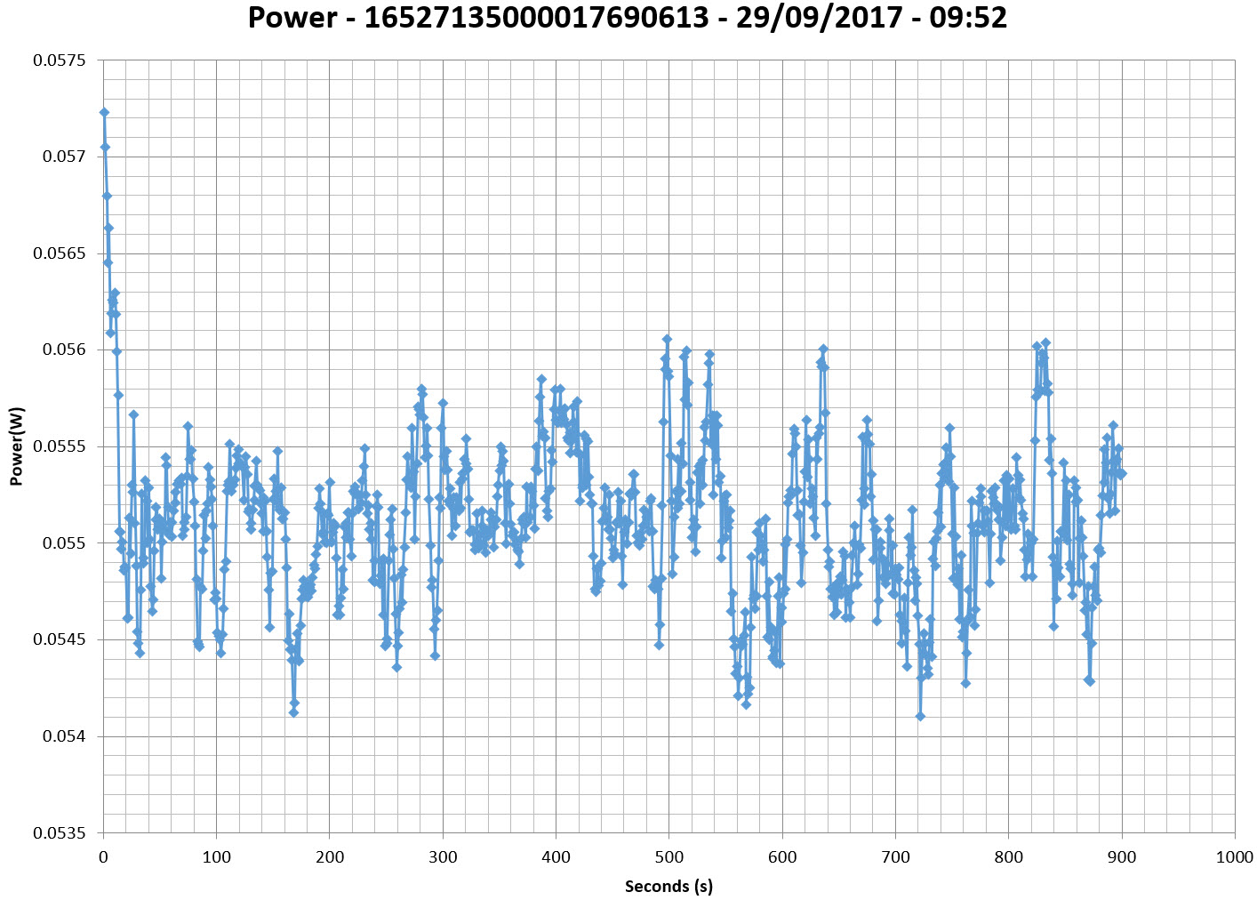Image resolution: width=1257 pixels, height=900 pixels.
Task: Select the "Seconds (s)" horizontal axis title
Action: (669, 886)
